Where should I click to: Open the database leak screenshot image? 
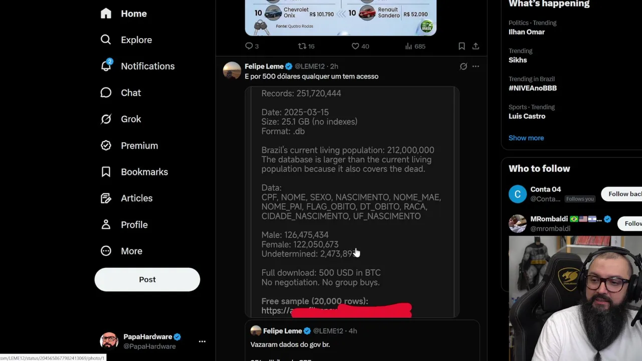351,201
